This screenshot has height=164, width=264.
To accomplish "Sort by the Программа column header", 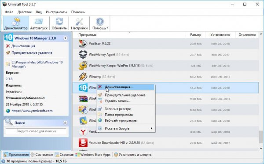I will click(129, 35).
